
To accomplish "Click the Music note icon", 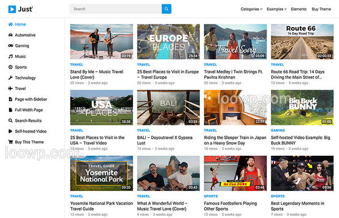I will point(10,56).
